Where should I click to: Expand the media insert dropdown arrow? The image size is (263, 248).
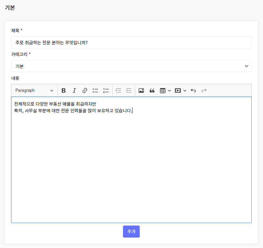point(185,90)
